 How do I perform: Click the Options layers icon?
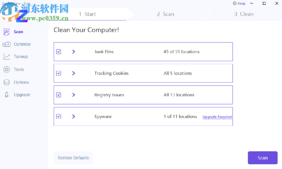pyautogui.click(x=7, y=82)
